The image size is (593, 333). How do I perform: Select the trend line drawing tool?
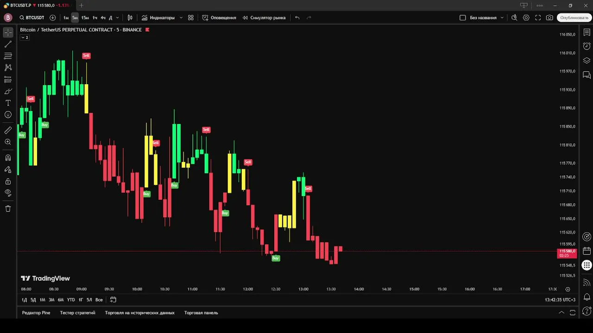coord(8,44)
